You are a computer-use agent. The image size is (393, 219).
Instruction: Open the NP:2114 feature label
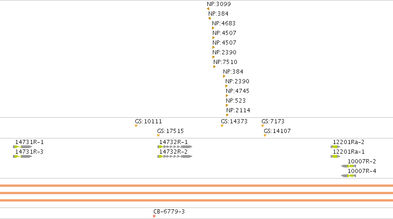pyautogui.click(x=238, y=110)
